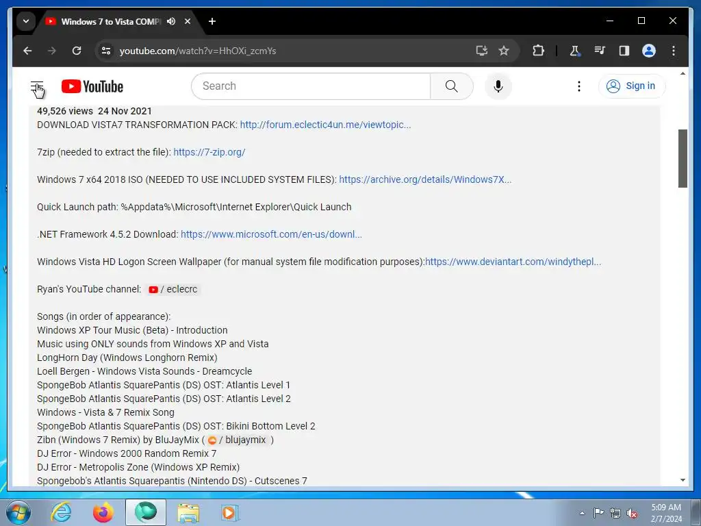Image resolution: width=701 pixels, height=526 pixels.
Task: Show hidden system tray icons arrow
Action: 582,513
